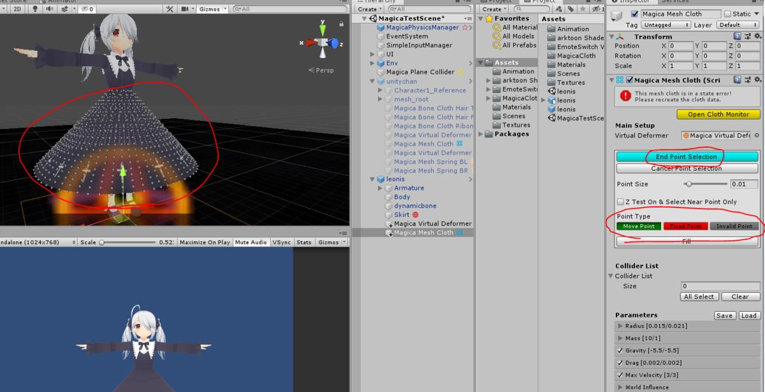Screen dimensions: 765x392
Task: Toggle Magica Mesh Cloth script enabled checkbox
Action: click(x=630, y=80)
